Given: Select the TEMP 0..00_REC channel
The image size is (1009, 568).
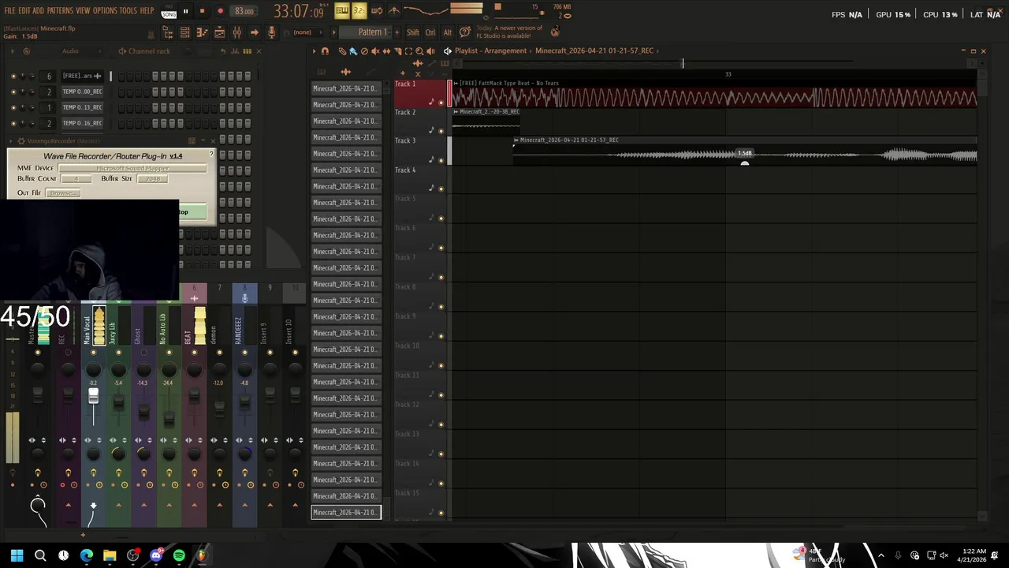Looking at the screenshot, I should coord(83,92).
